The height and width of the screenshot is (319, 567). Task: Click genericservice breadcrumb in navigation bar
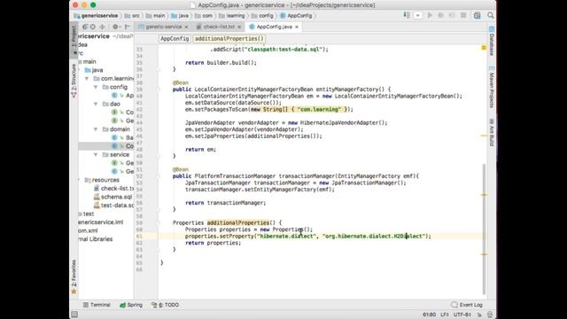[96, 16]
